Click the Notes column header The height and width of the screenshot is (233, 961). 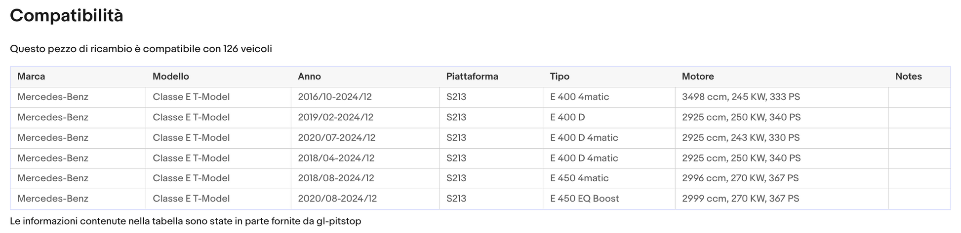point(920,77)
